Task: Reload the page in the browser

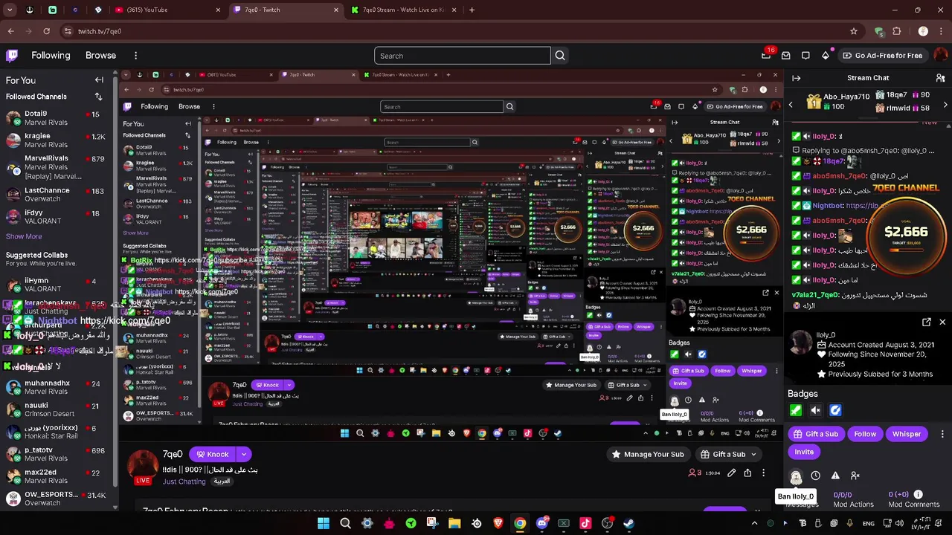Action: click(x=46, y=31)
